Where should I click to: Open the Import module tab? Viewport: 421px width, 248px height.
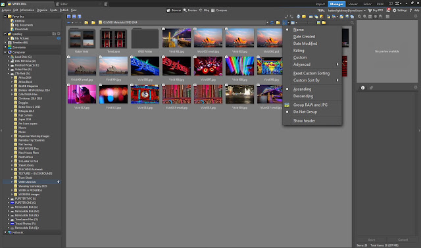click(320, 4)
